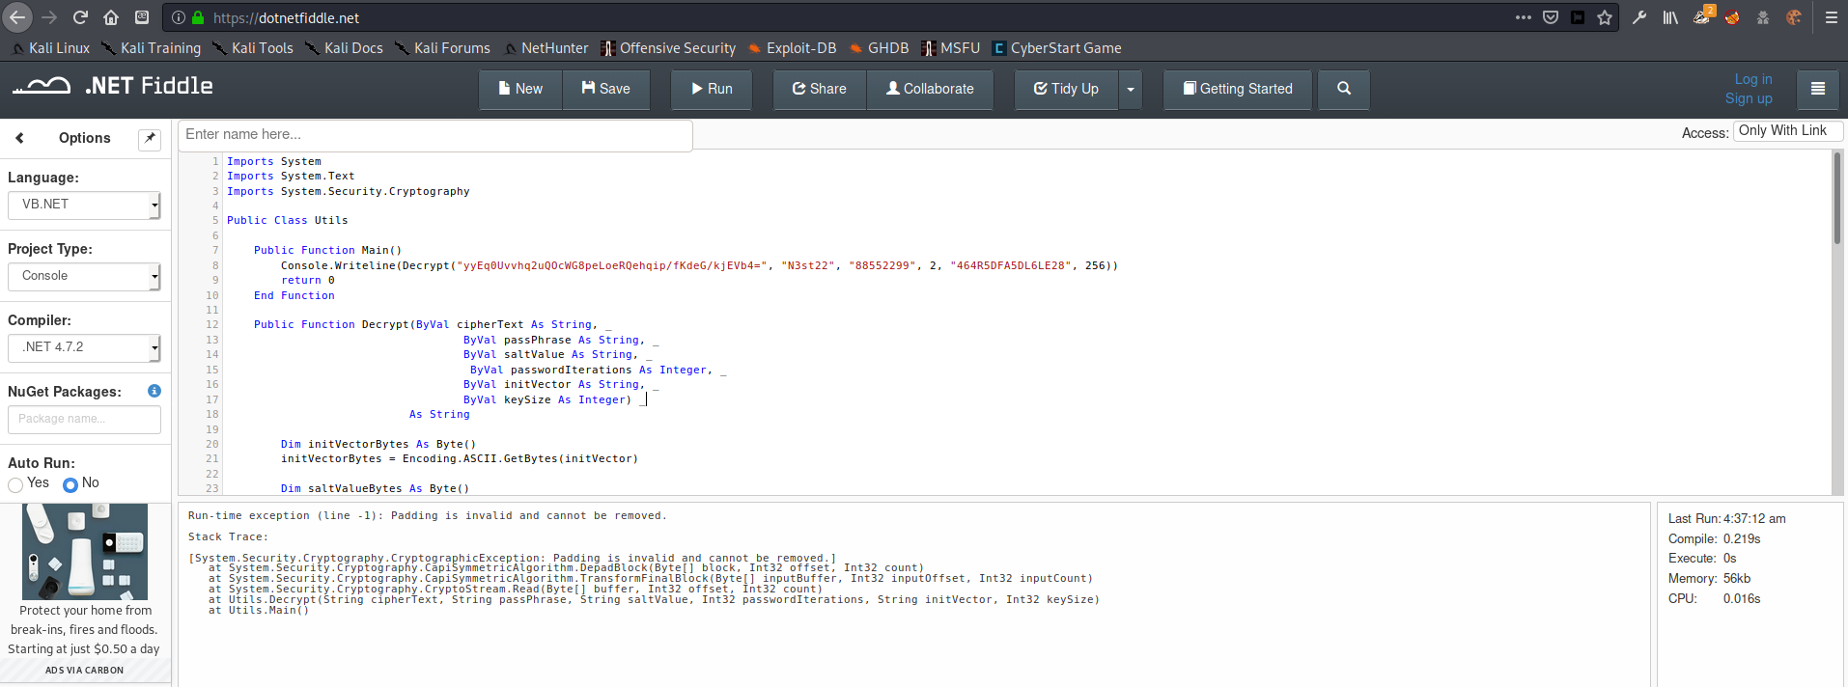Open the Exploit-DB bookmark
This screenshot has width=1848, height=687.
[792, 48]
